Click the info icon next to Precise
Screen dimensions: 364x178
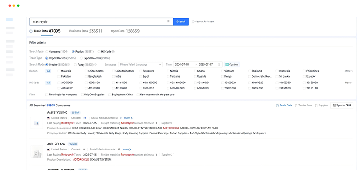pyautogui.click(x=69, y=65)
